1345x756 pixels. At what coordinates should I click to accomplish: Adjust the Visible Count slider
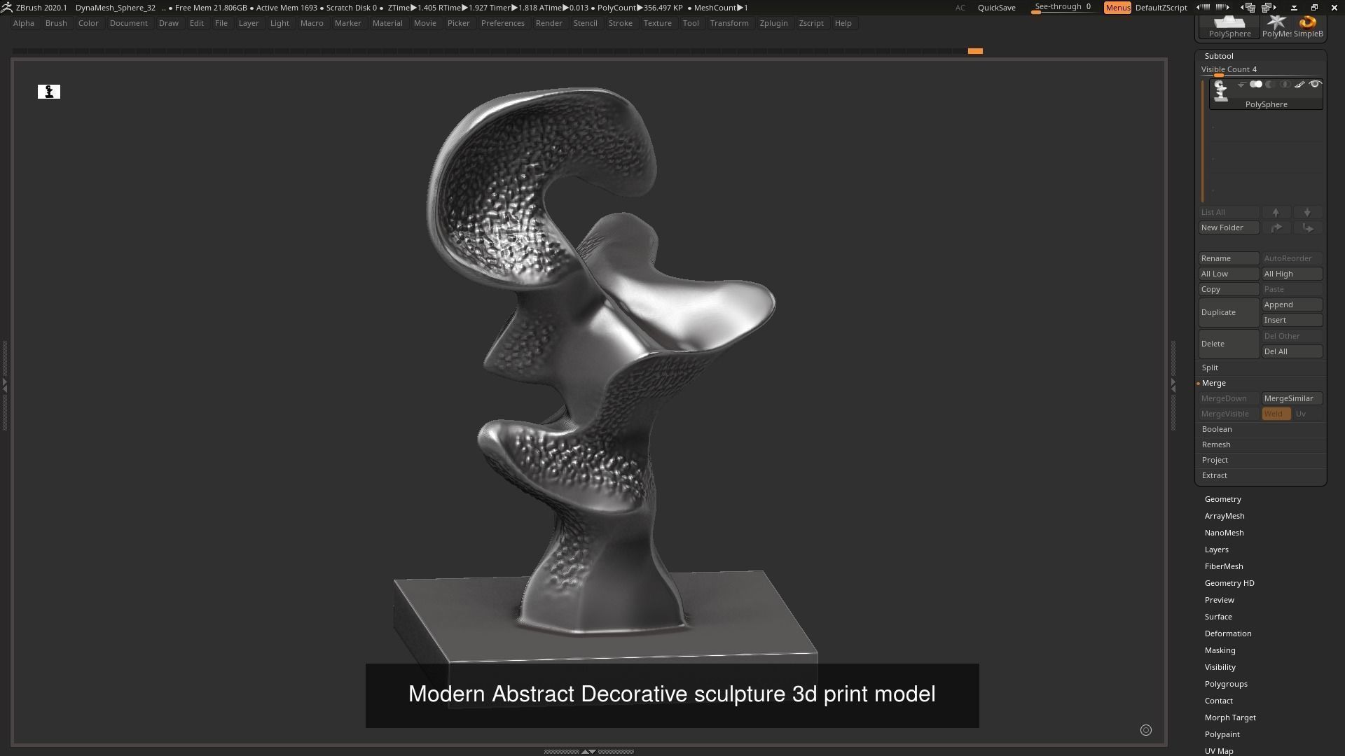click(x=1261, y=70)
